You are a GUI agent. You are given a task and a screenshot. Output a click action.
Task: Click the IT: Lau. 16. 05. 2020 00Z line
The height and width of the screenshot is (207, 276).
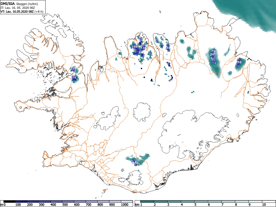coord(17,8)
